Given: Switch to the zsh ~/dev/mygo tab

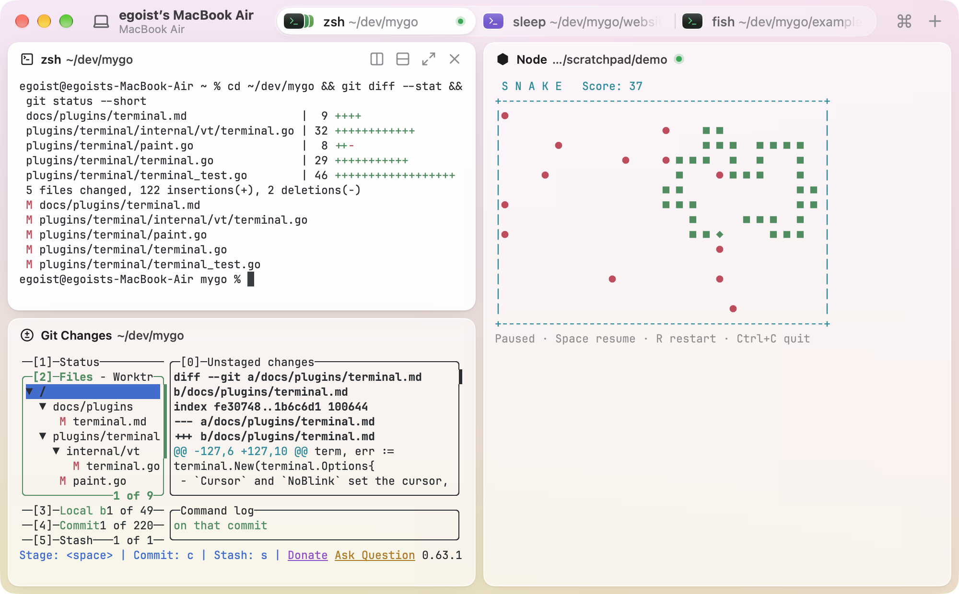Looking at the screenshot, I should point(376,22).
